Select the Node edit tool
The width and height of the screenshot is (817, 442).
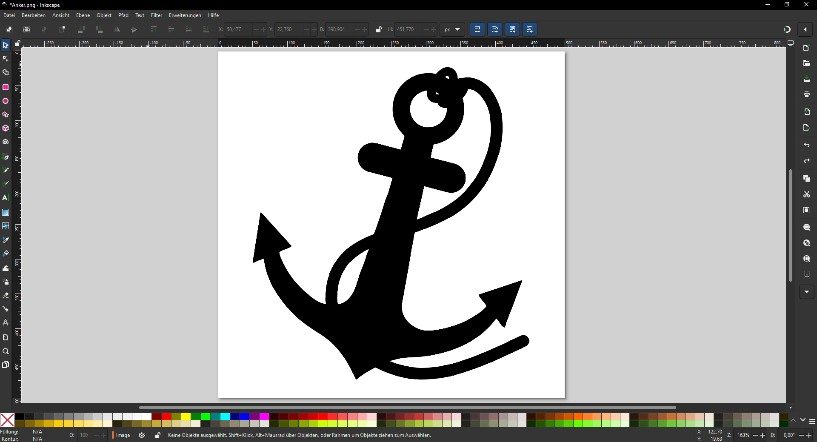point(6,59)
